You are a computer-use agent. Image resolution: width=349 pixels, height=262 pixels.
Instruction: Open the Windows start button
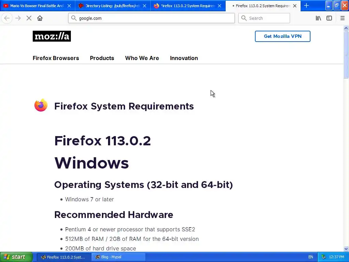point(16,257)
